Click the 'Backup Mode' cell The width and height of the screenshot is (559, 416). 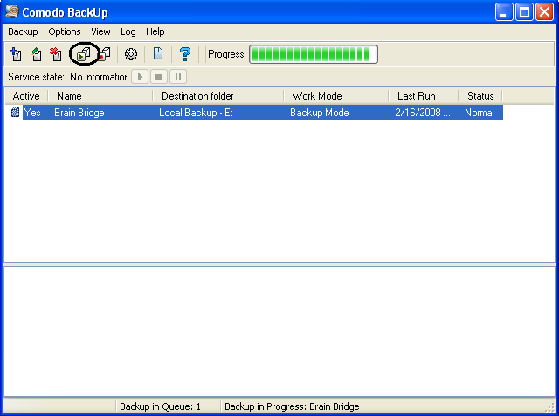point(320,113)
